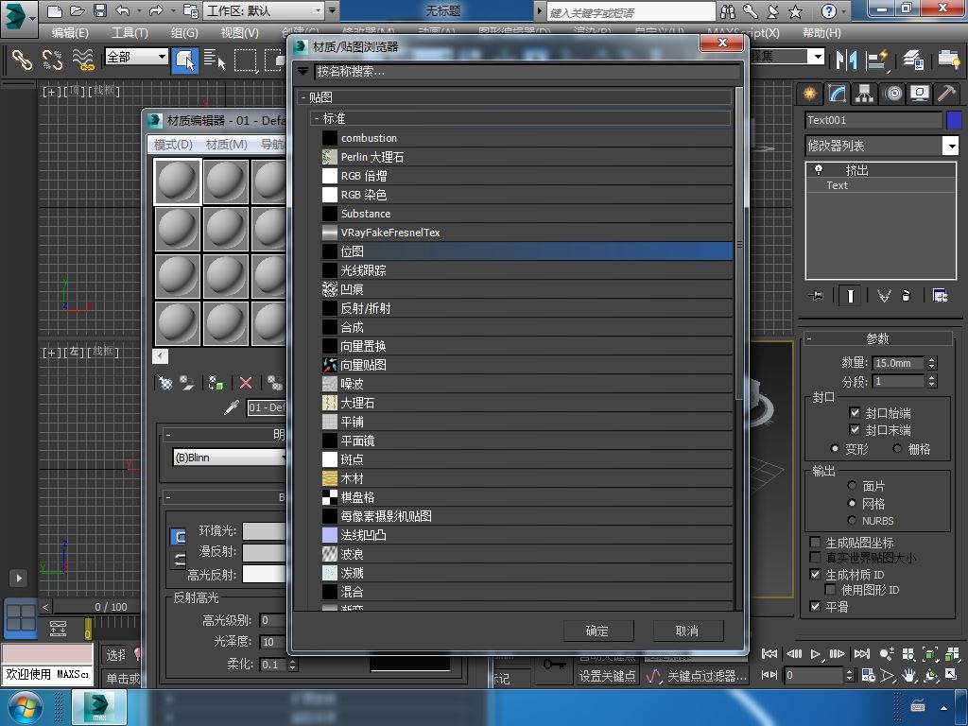The image size is (968, 726).
Task: Click the New scene icon
Action: coord(55,10)
